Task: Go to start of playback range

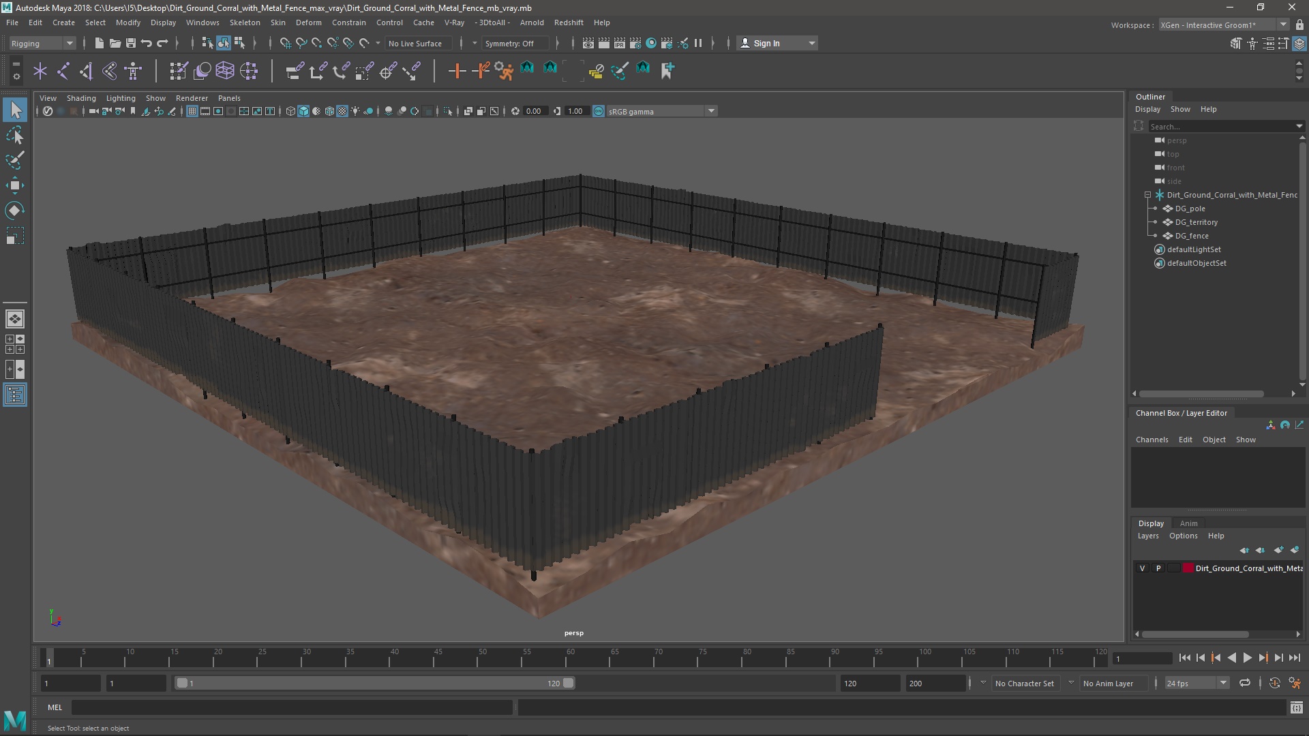Action: point(1184,658)
